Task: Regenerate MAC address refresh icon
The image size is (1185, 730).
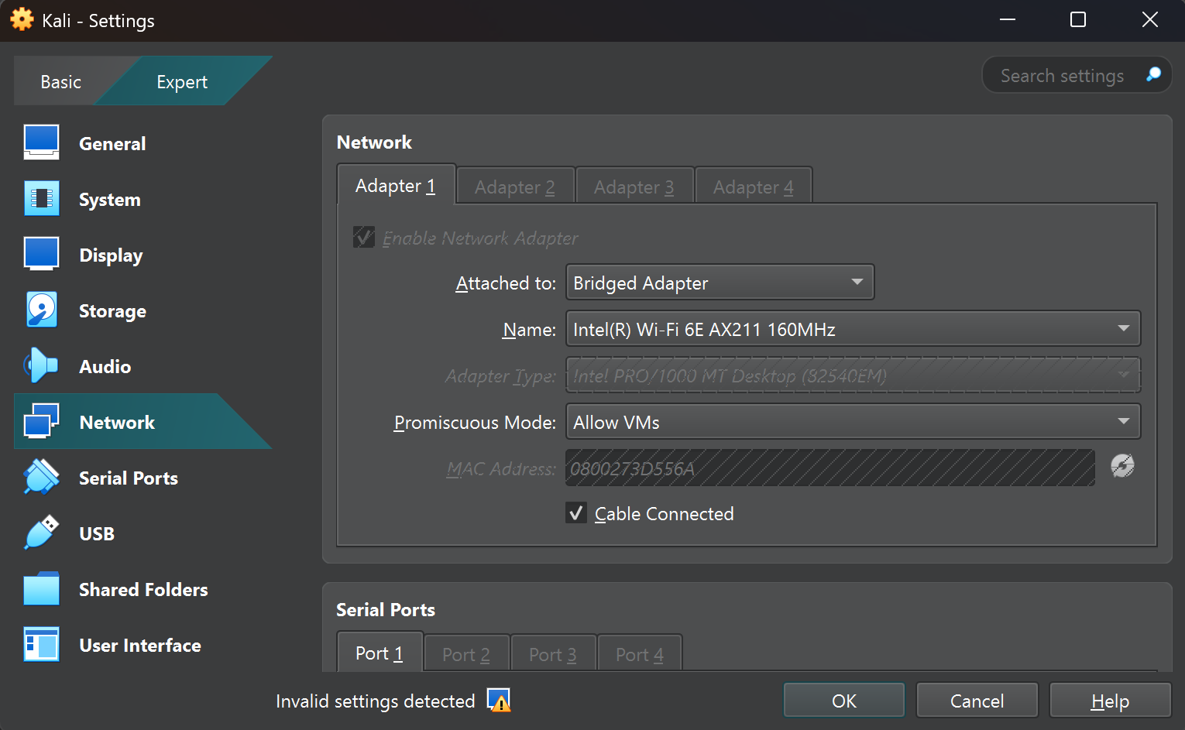Action: 1122,466
